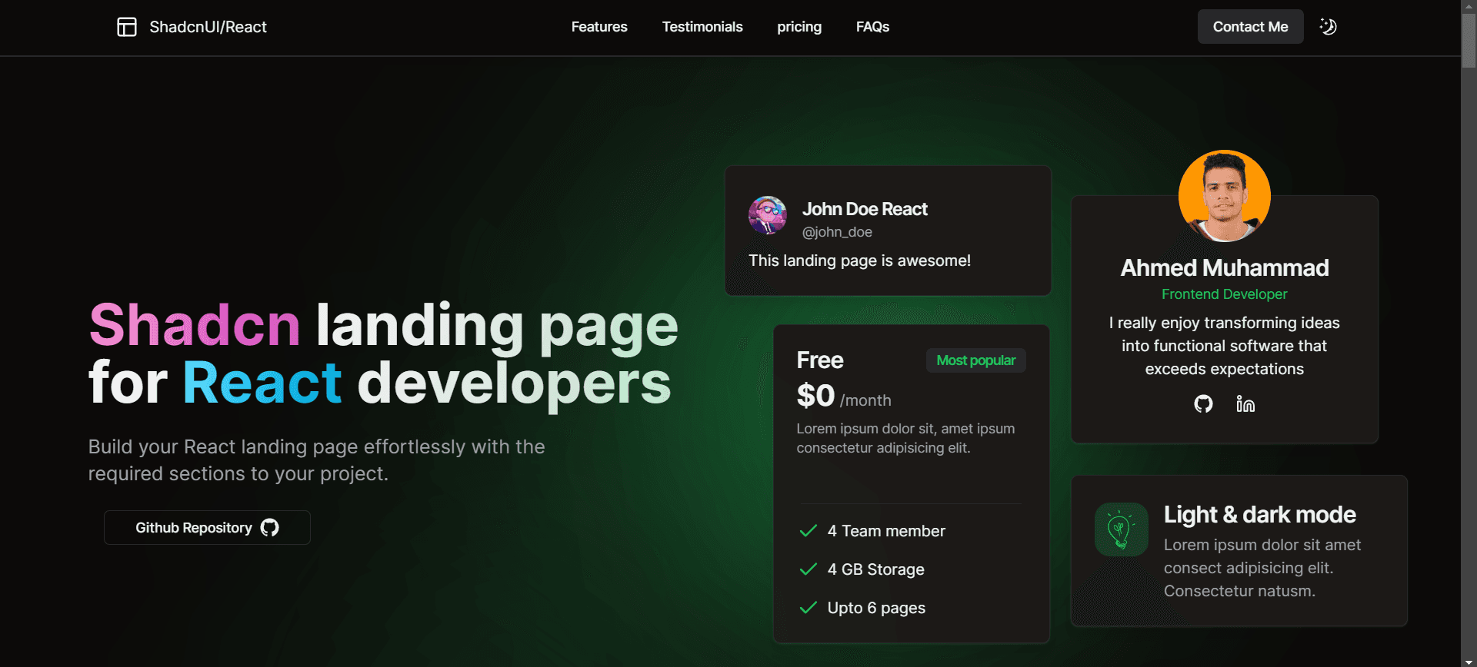Image resolution: width=1477 pixels, height=667 pixels.
Task: Click the $0 price text
Action: 815,396
